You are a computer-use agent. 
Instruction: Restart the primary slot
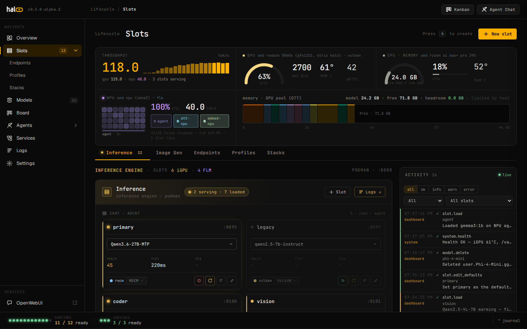(x=210, y=281)
